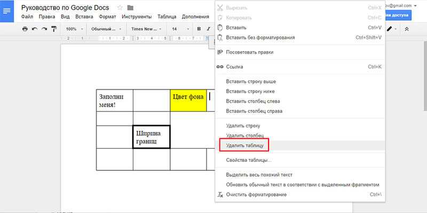Image resolution: width=427 pixels, height=213 pixels.
Task: Open Свойства таблицы dialog
Action: click(x=300, y=160)
